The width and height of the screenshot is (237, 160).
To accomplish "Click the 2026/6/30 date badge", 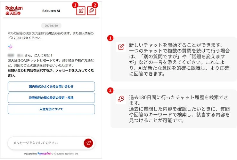I will 51,26.
